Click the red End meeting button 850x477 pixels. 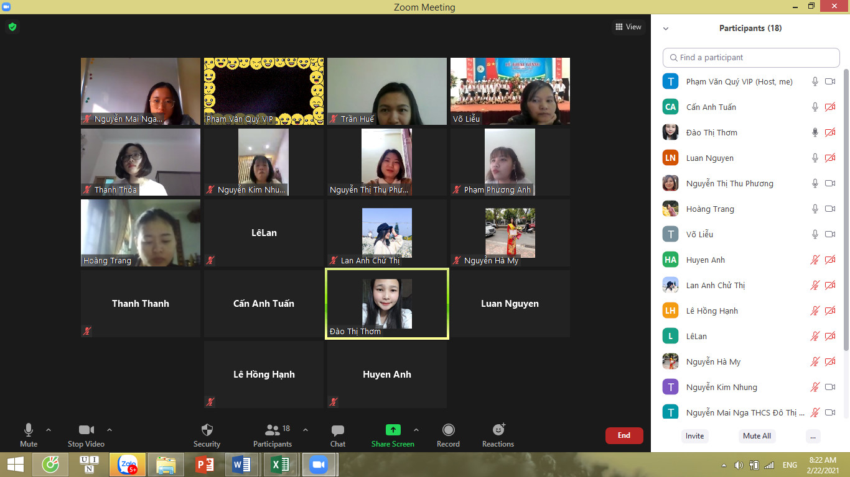(623, 435)
